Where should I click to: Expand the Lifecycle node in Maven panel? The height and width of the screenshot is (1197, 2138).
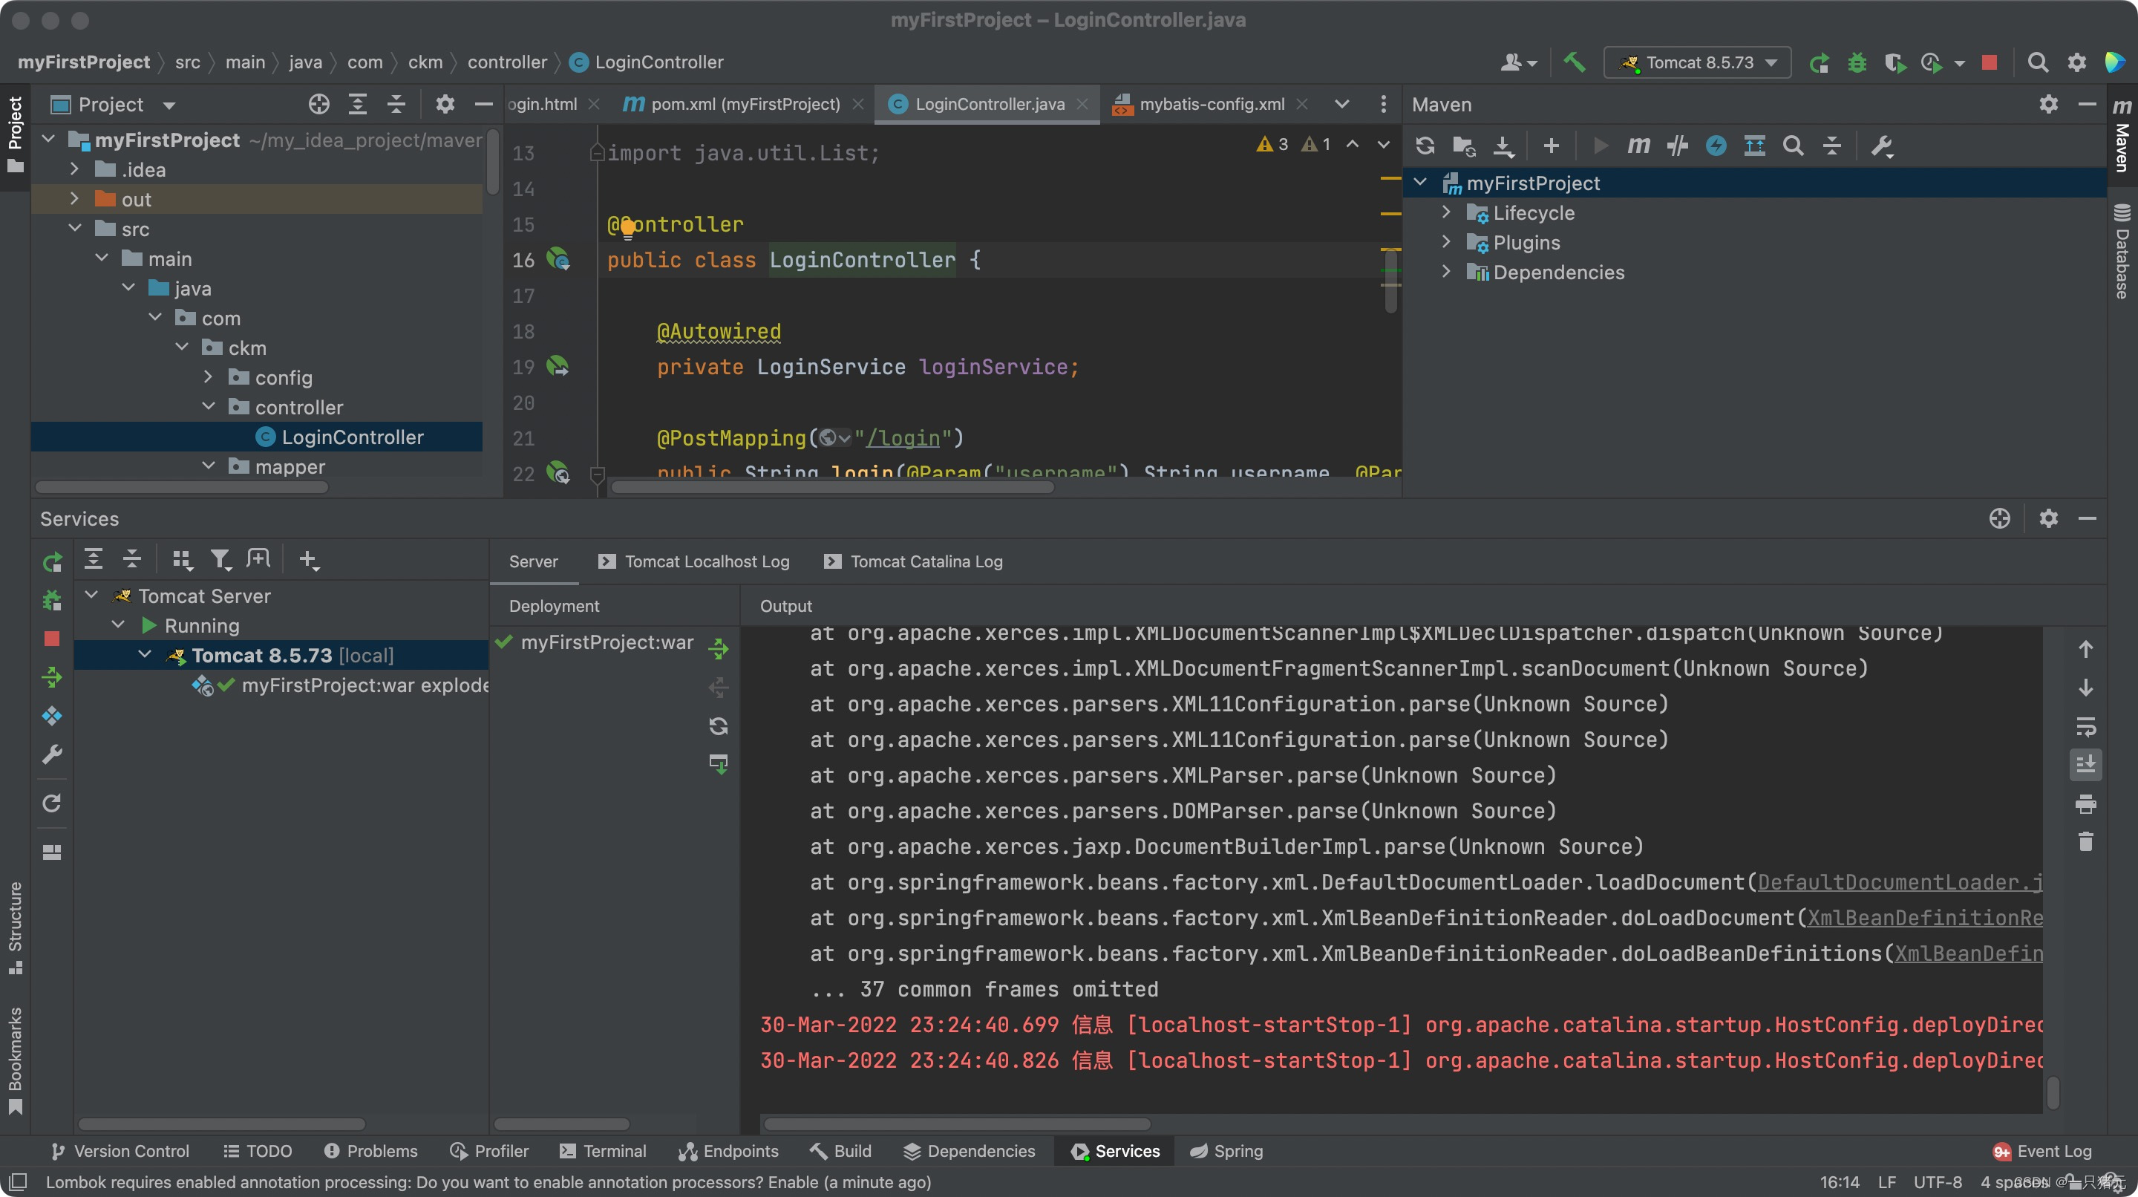[1446, 212]
